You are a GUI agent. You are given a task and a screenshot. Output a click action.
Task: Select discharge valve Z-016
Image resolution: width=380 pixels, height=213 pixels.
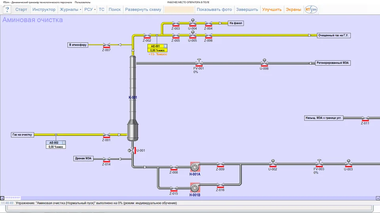click(220, 185)
